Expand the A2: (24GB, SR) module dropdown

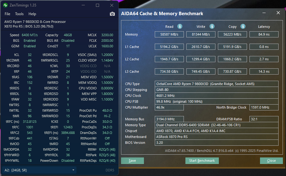[39, 170]
